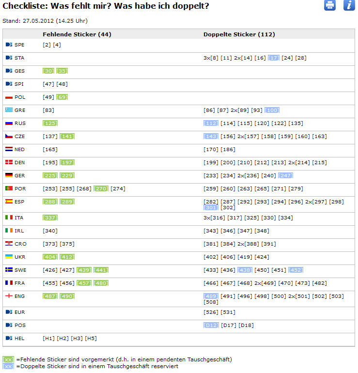Select the Russia flag icon
Image resolution: width=358 pixels, height=373 pixels.
tap(9, 123)
